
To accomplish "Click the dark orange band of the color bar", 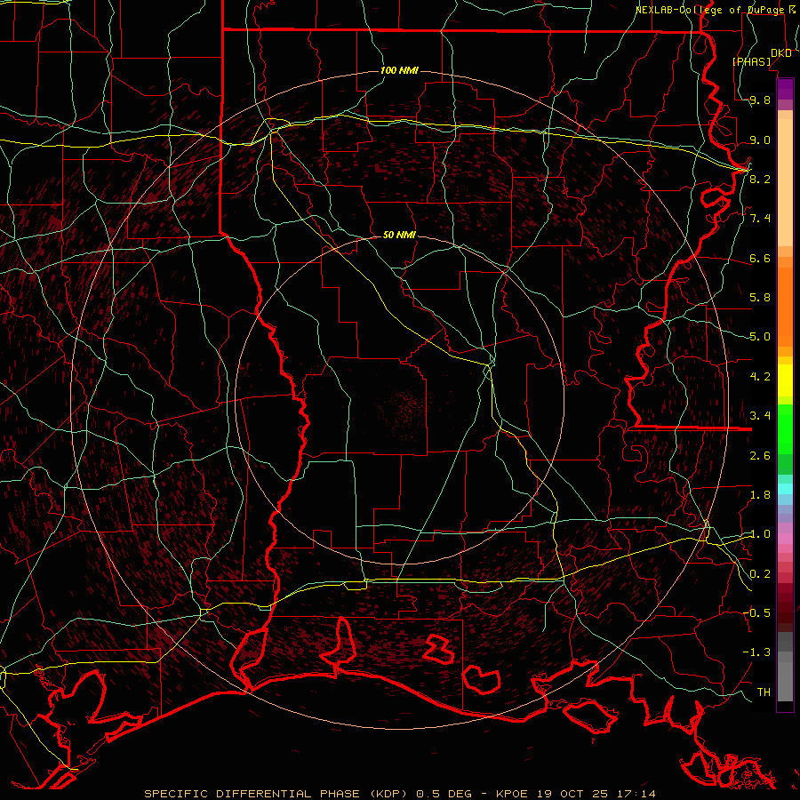I will click(x=785, y=307).
